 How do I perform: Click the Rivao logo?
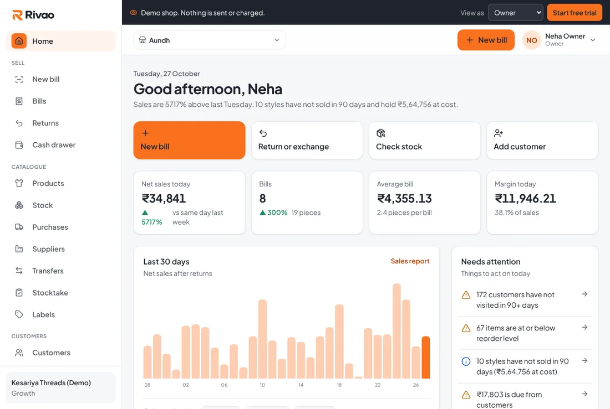pyautogui.click(x=33, y=15)
